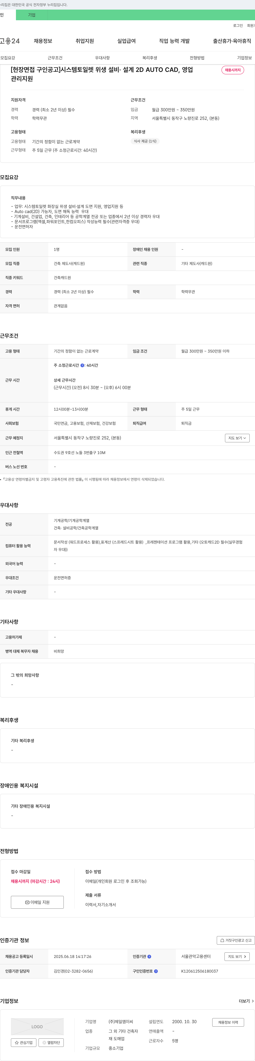Click the help icon next to 구인인증번호
This screenshot has width=255, height=1061.
[x=156, y=971]
